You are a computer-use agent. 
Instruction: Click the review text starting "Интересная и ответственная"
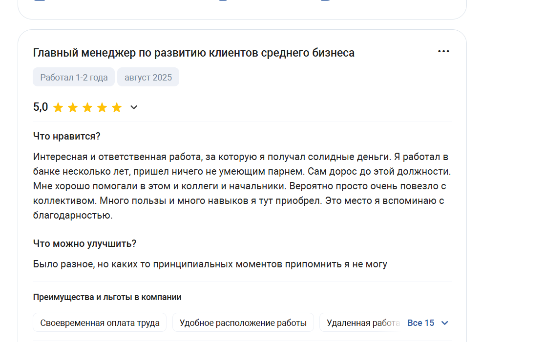pos(242,186)
